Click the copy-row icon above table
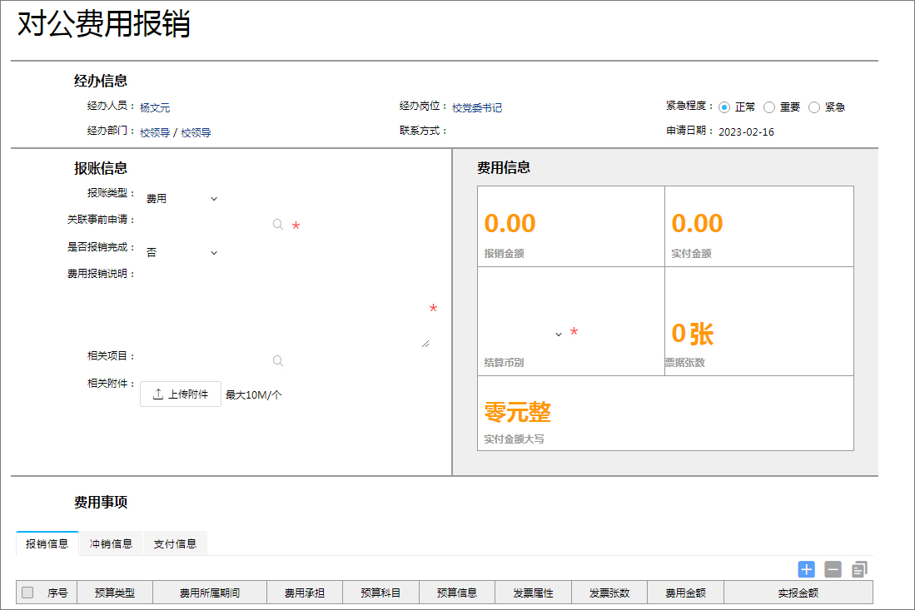Image resolution: width=915 pixels, height=610 pixels. pyautogui.click(x=859, y=569)
